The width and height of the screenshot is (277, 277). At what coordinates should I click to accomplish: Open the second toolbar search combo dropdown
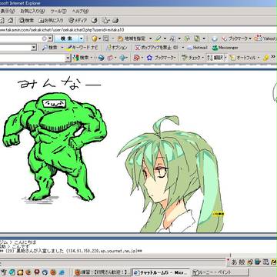coord(34,48)
